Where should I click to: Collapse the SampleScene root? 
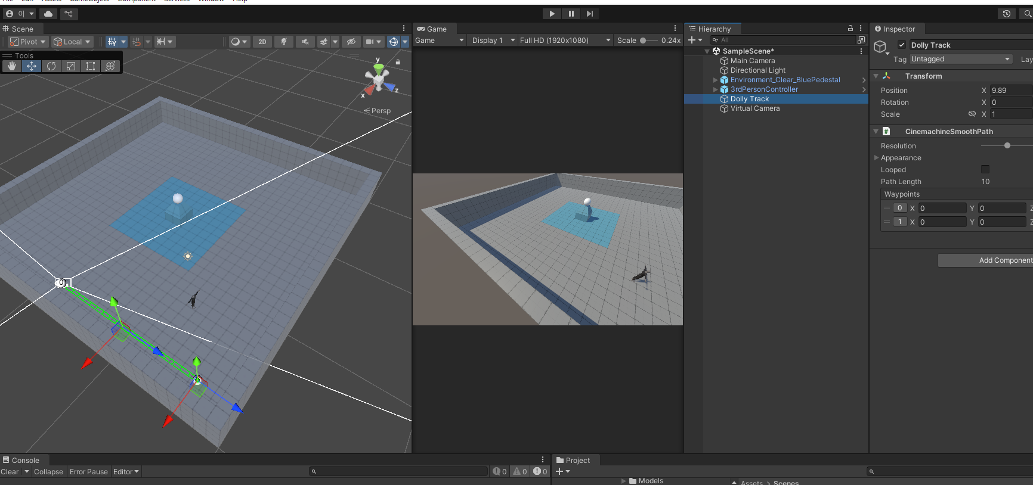point(707,51)
